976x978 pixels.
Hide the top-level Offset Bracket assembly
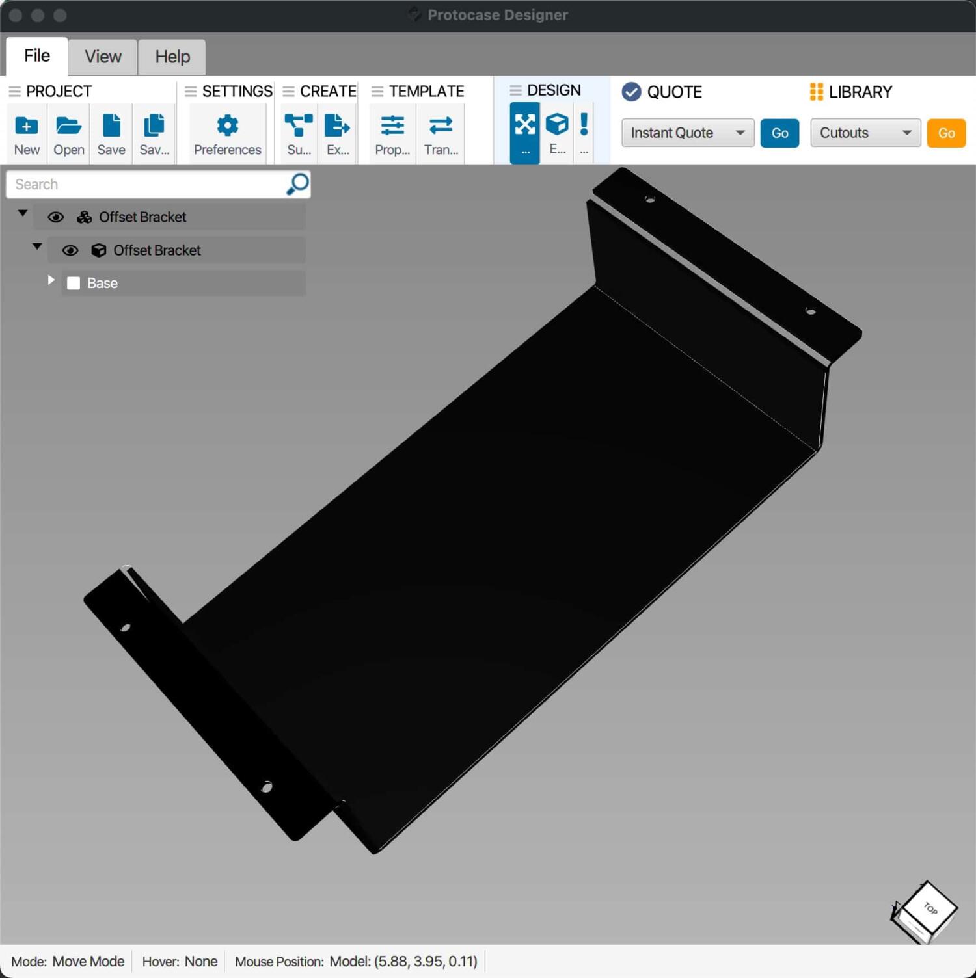[56, 217]
